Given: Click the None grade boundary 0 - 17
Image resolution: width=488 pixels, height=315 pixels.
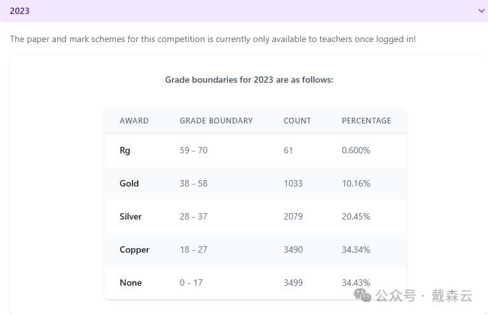Looking at the screenshot, I should tap(191, 283).
